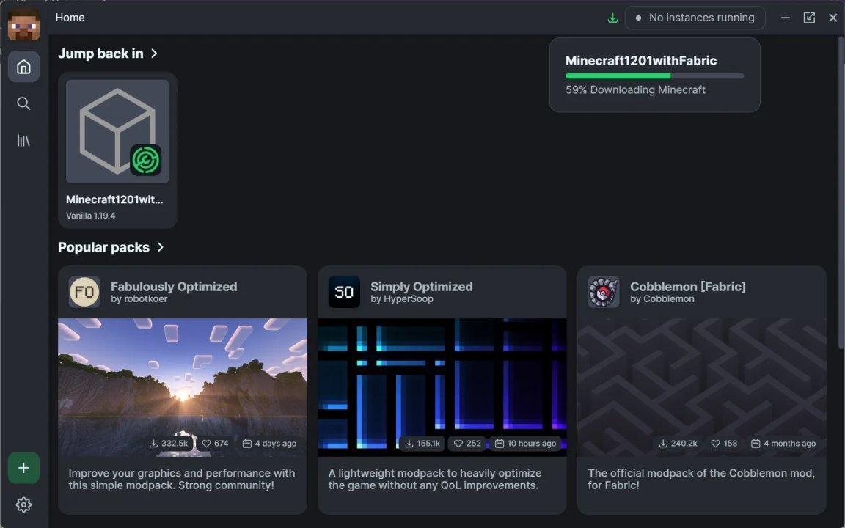Click the by Cobblemon author text
Image resolution: width=845 pixels, height=528 pixels.
coord(662,299)
